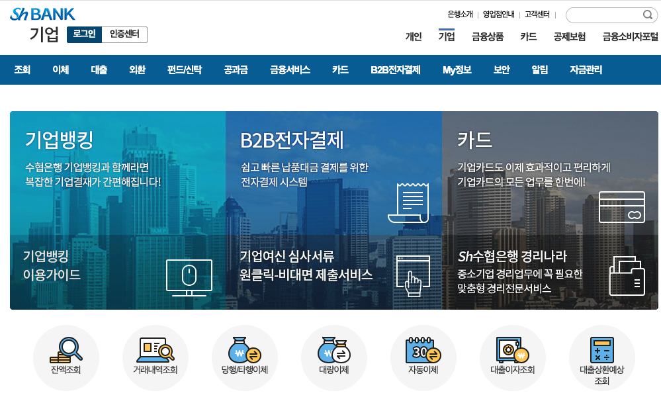Click the 인증센터 button
Viewport: 661px width, 403px height.
click(x=124, y=34)
